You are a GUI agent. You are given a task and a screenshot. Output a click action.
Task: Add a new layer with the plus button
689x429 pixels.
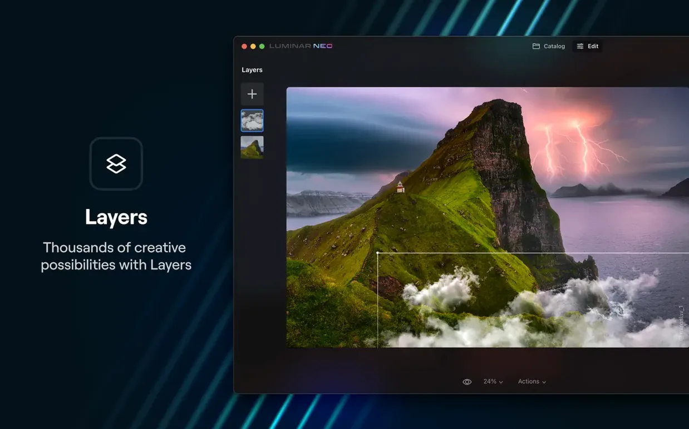click(252, 94)
